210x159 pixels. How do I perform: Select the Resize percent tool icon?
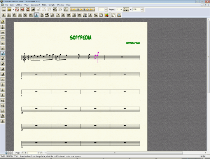click(x=96, y=15)
